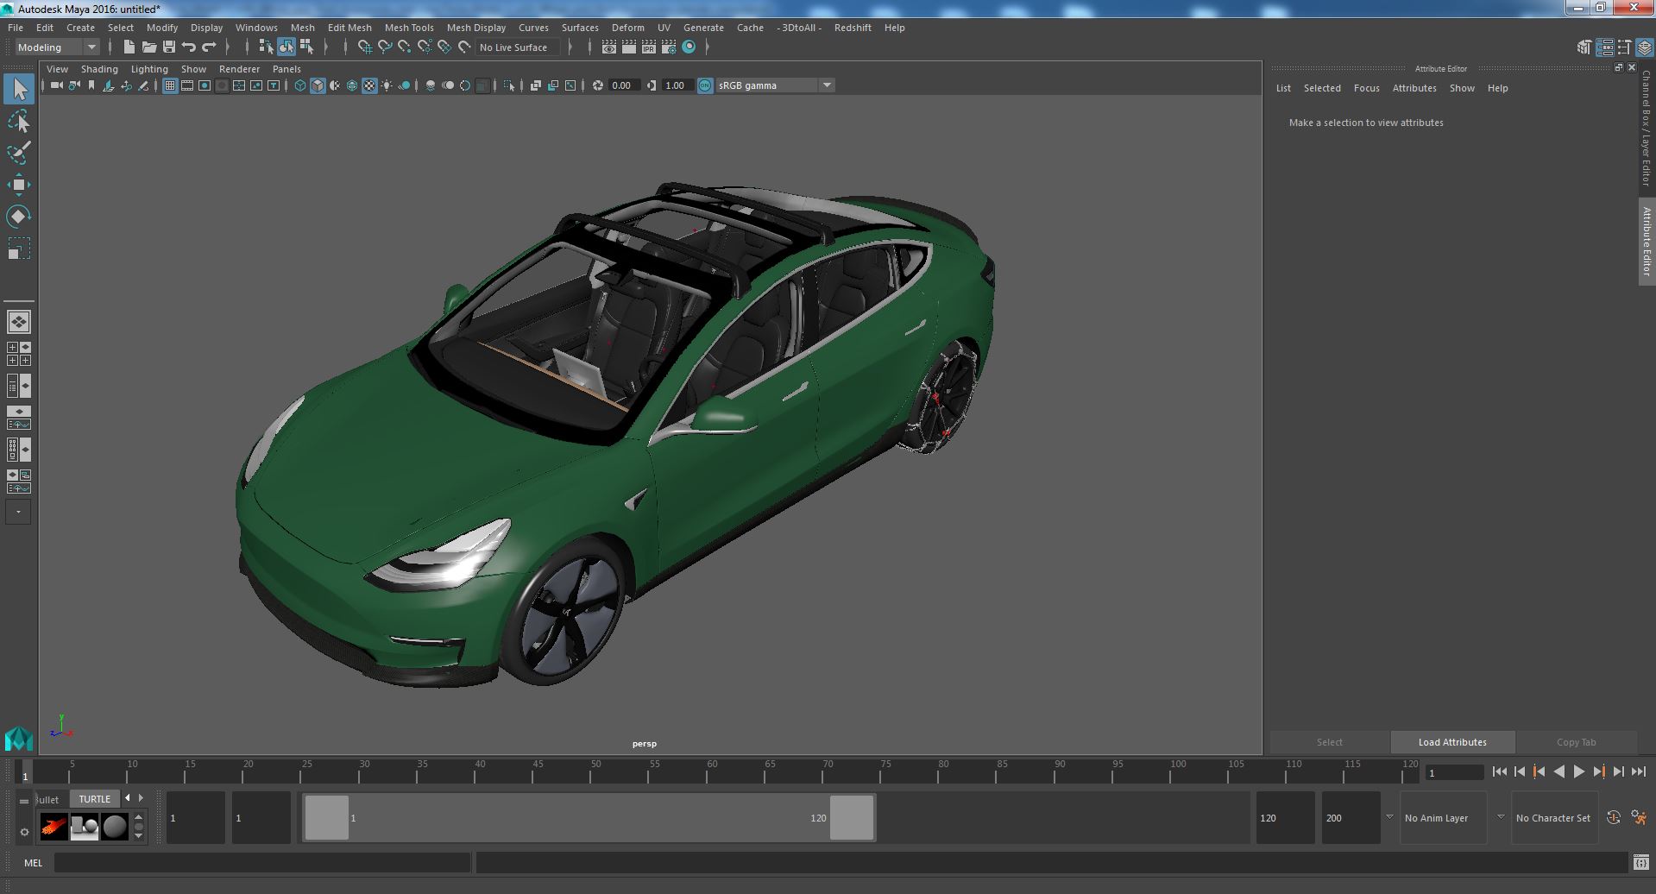Image resolution: width=1656 pixels, height=894 pixels.
Task: Open the Shading panel menu
Action: click(99, 69)
